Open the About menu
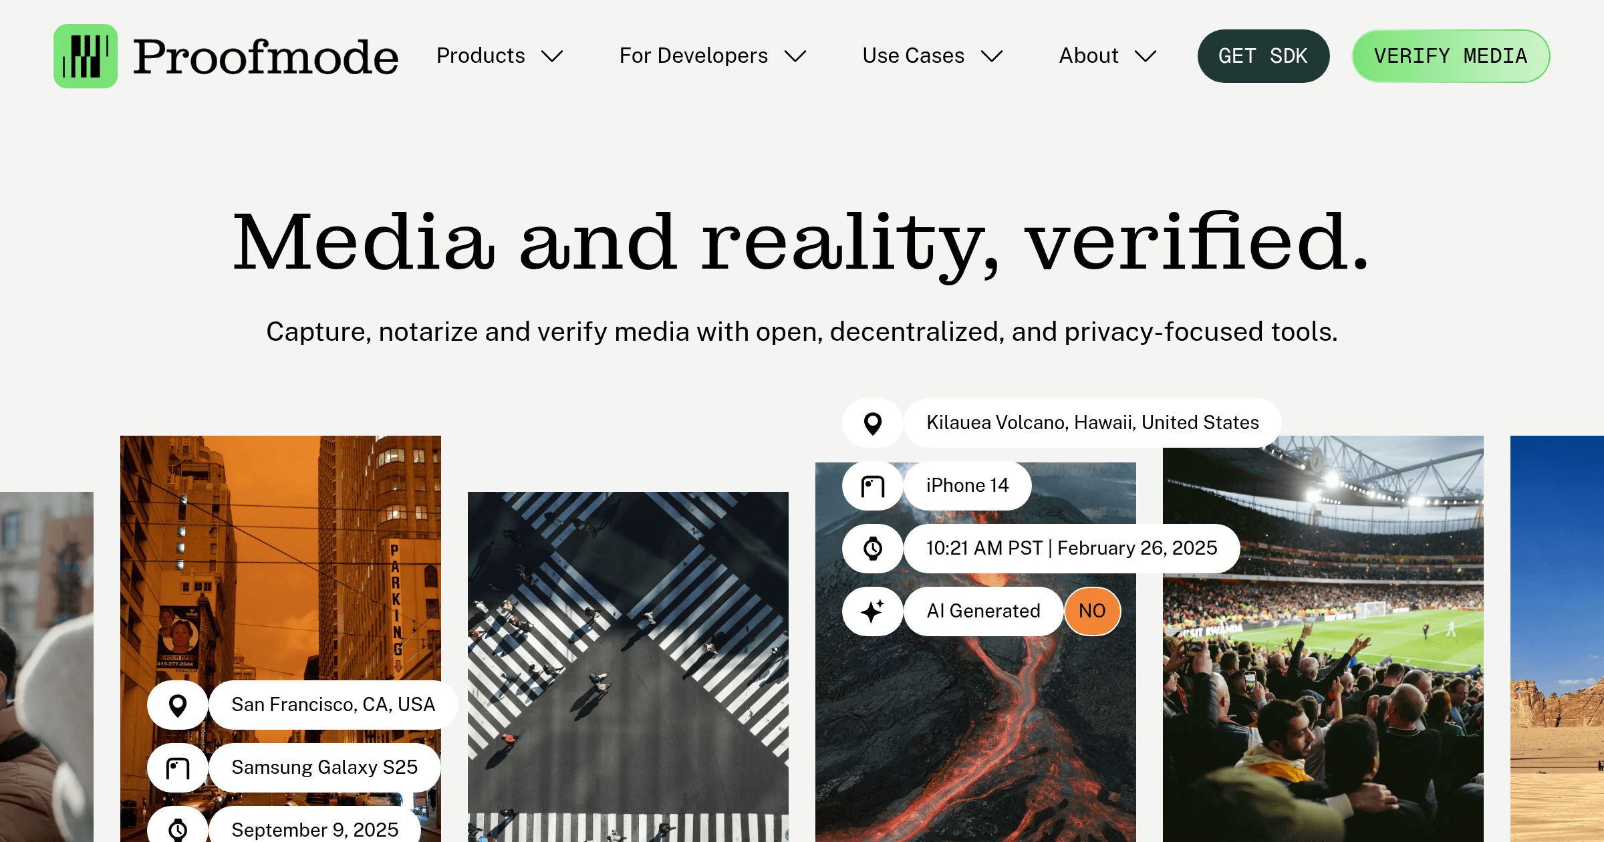The width and height of the screenshot is (1604, 842). (x=1108, y=56)
